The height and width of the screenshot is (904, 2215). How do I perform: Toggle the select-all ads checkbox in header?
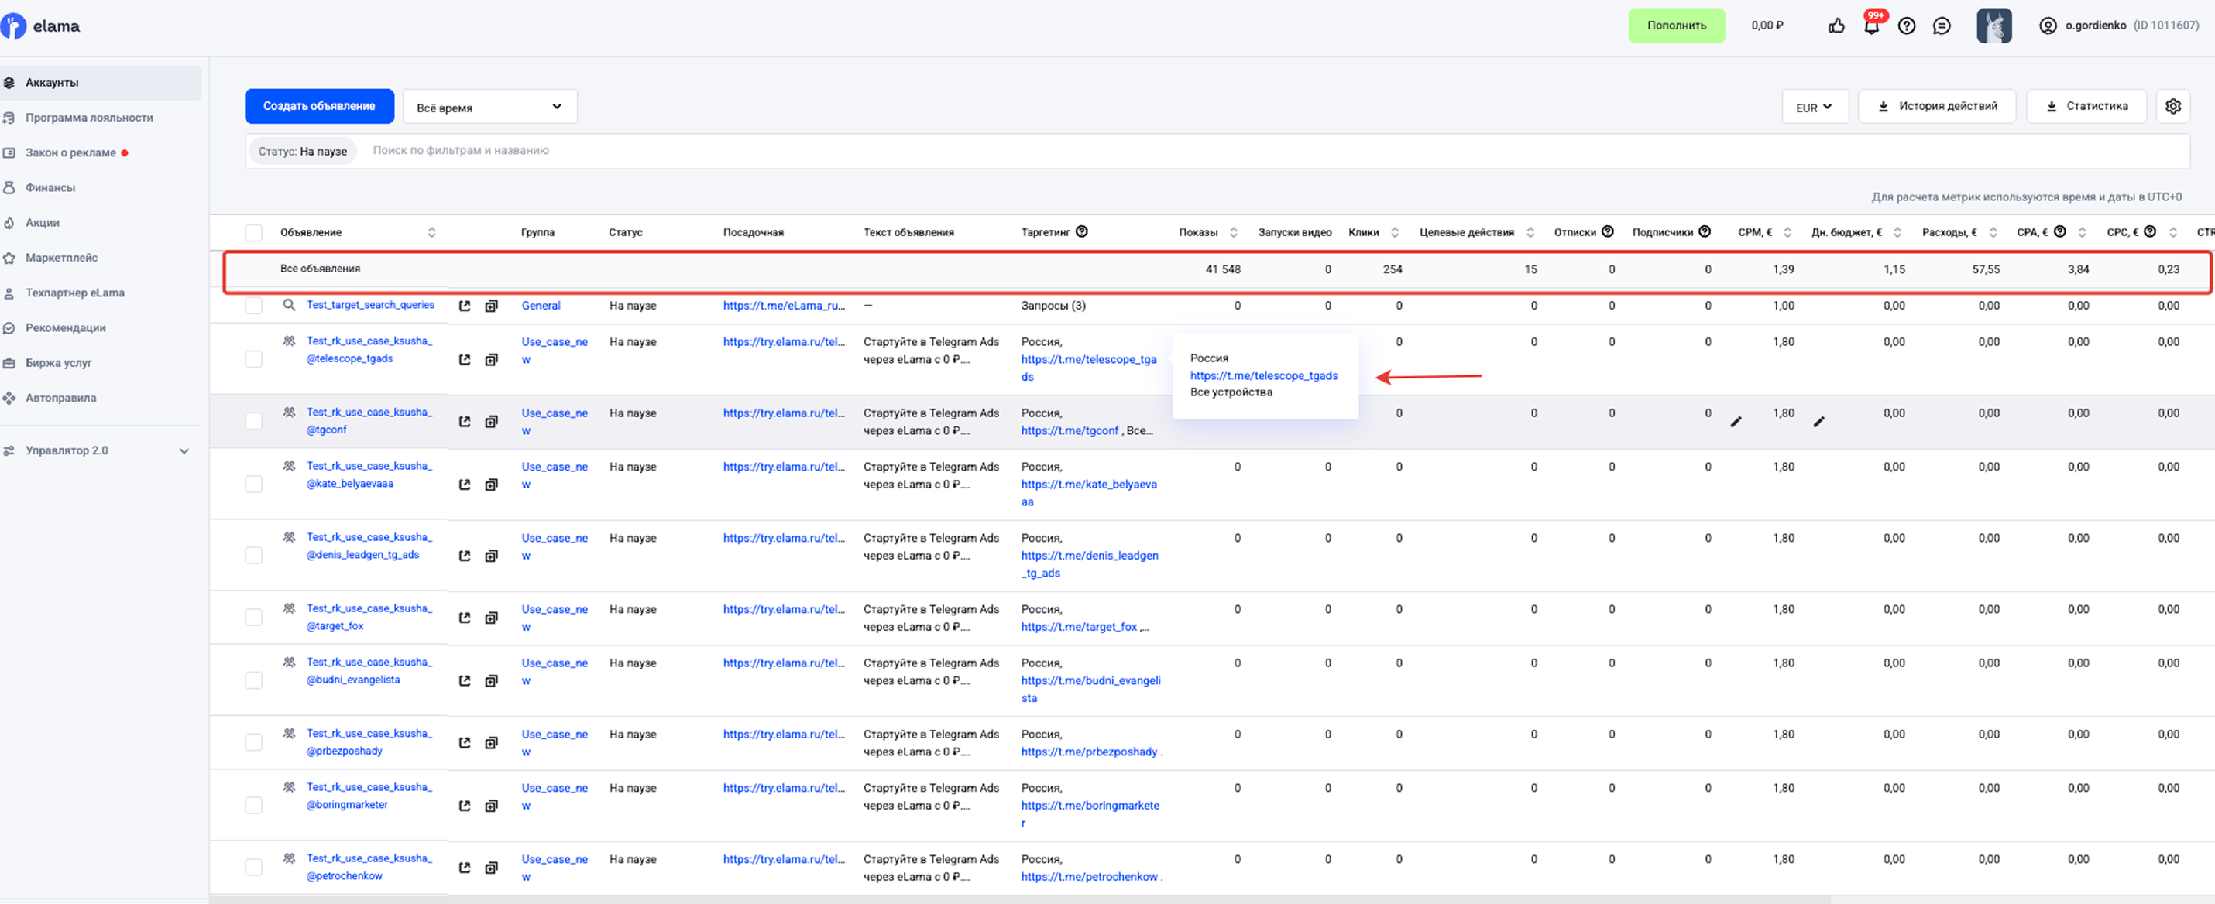(254, 233)
